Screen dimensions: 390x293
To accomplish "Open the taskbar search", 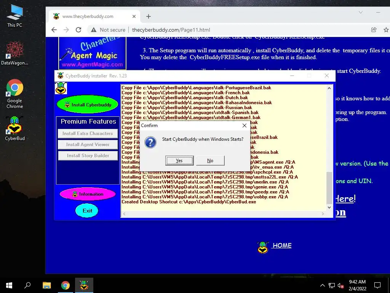I will click(x=27, y=285).
